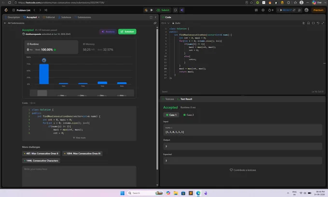Go to Premium page
Image resolution: width=328 pixels, height=197 pixels.
(x=318, y=10)
